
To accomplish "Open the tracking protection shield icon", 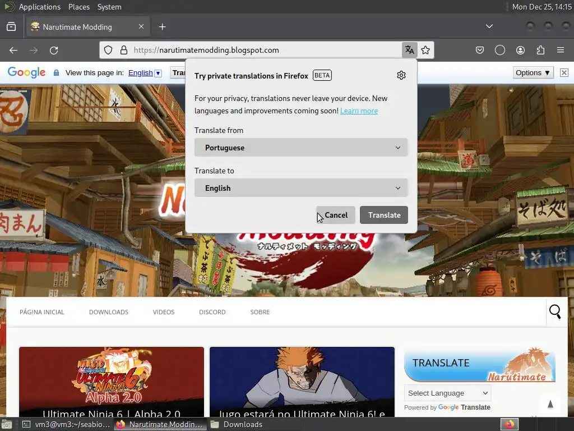I will click(108, 50).
